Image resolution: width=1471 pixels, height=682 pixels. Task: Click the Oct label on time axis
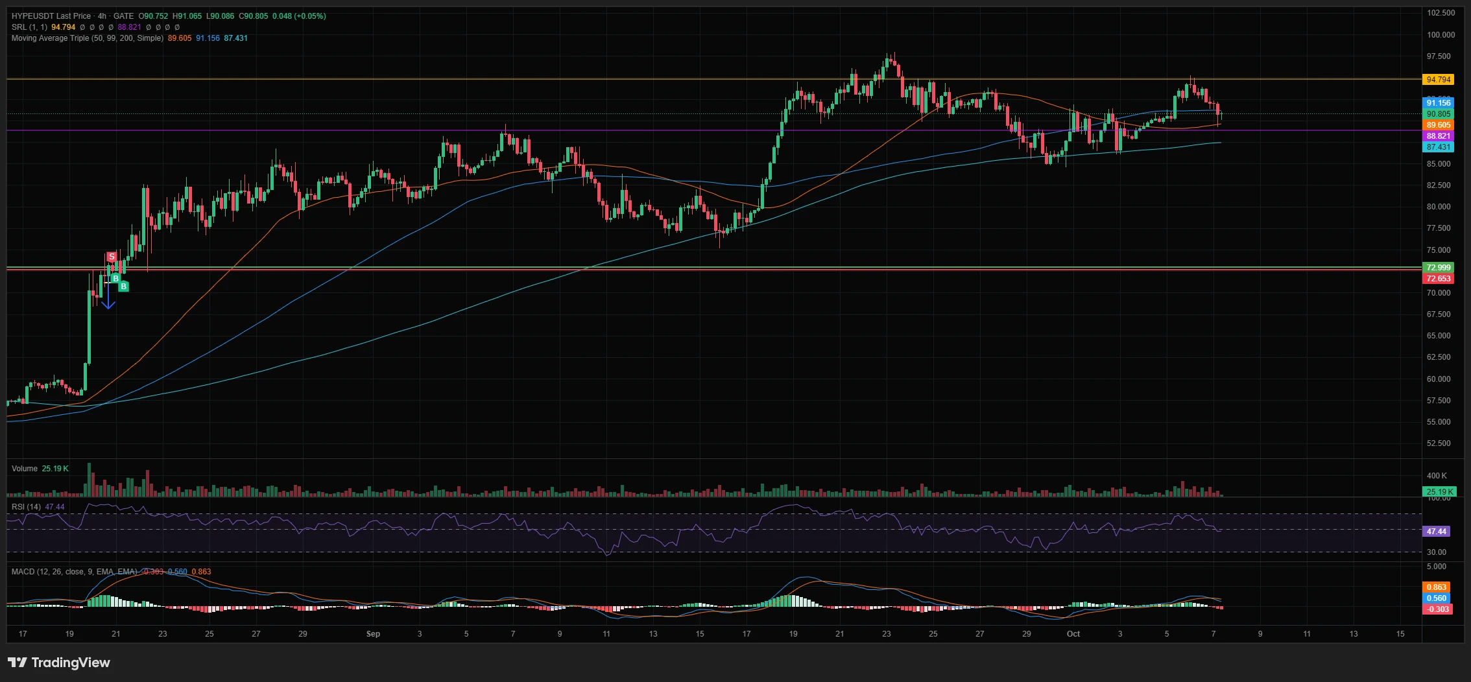[1073, 634]
